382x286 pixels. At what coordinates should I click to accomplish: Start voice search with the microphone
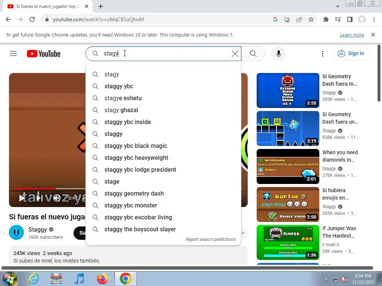click(x=278, y=54)
